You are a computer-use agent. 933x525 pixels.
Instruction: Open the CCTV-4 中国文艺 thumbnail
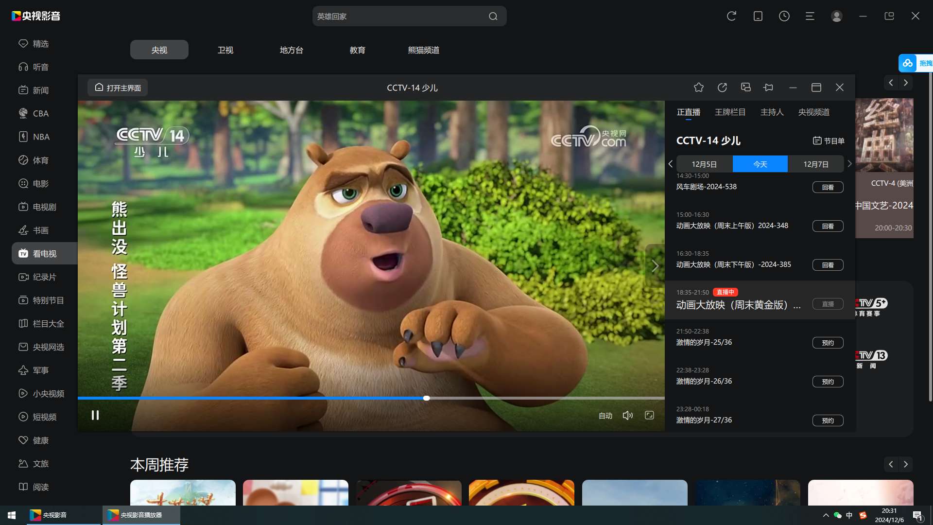coord(884,168)
